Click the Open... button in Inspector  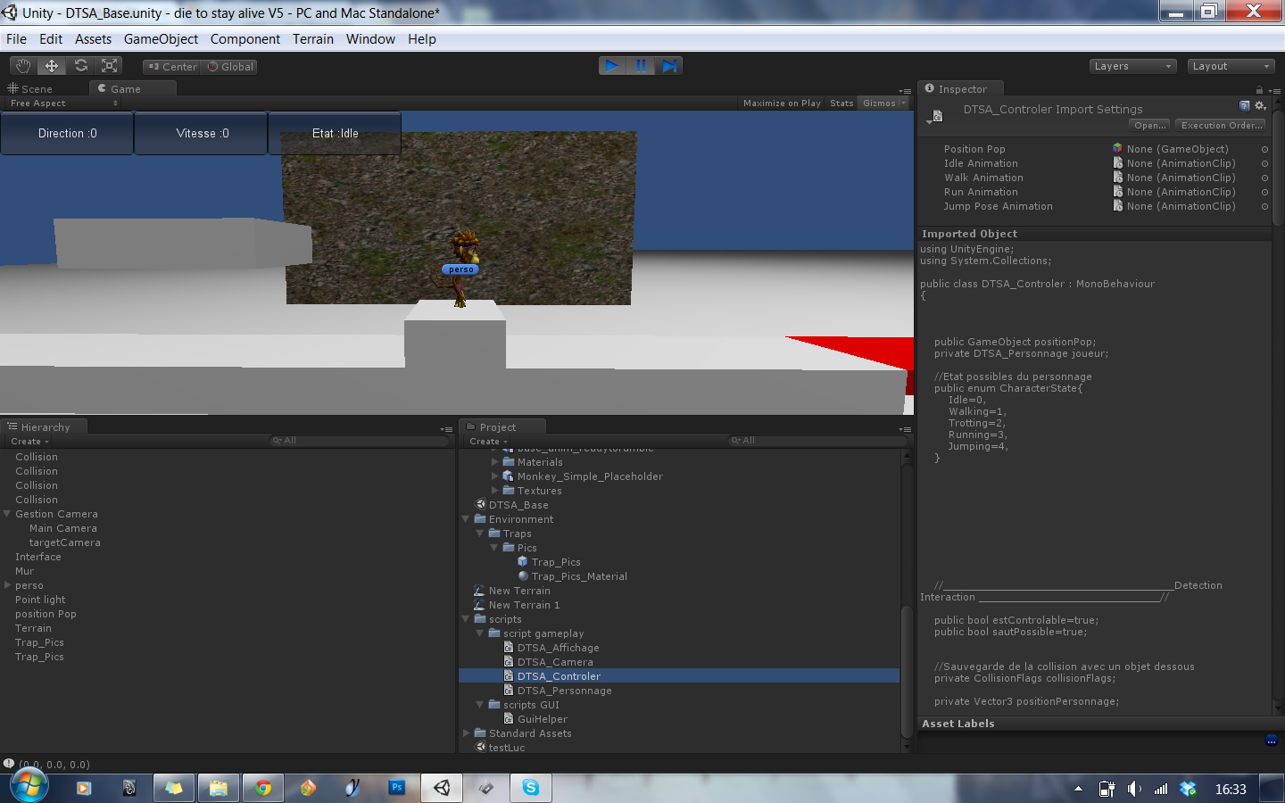1149,126
